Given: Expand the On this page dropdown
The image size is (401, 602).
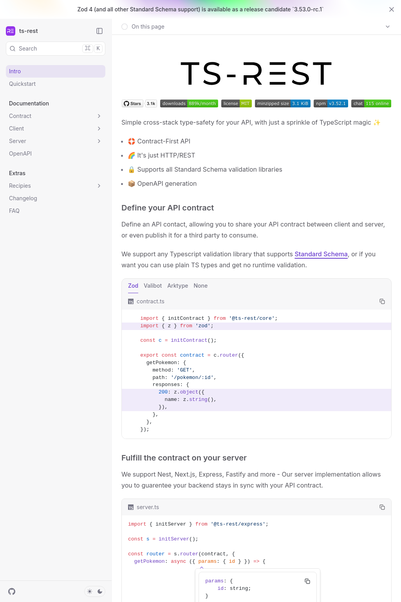Looking at the screenshot, I should [388, 27].
